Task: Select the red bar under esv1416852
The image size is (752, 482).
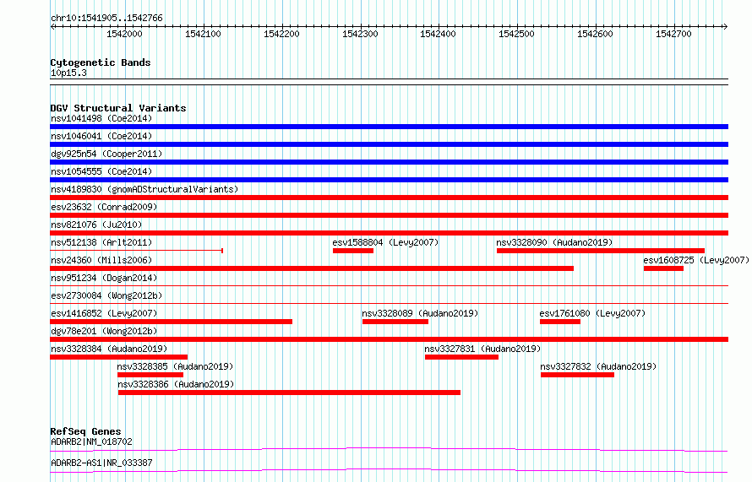Action: tap(172, 322)
